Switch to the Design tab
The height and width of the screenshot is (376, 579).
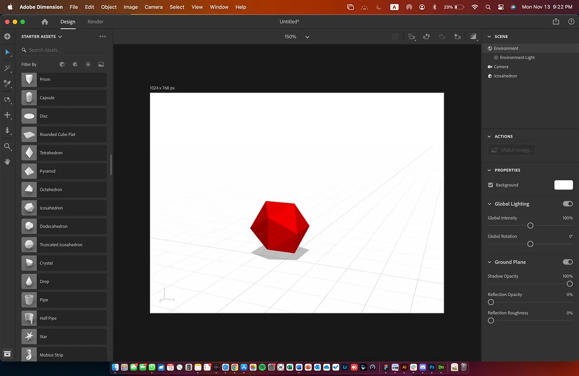(68, 22)
